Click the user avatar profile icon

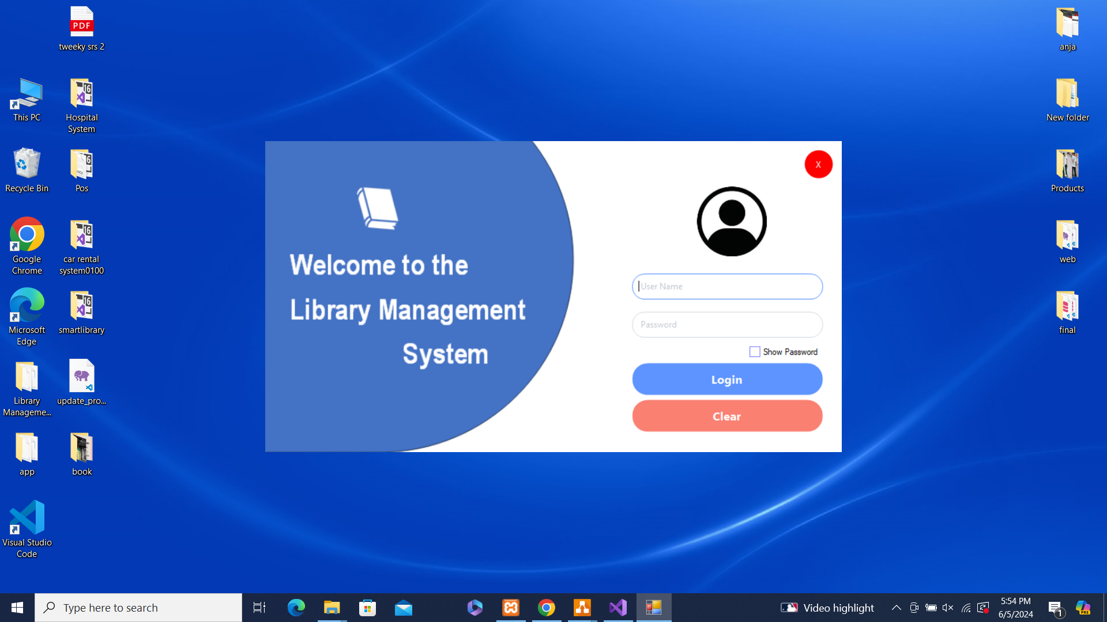tap(732, 222)
